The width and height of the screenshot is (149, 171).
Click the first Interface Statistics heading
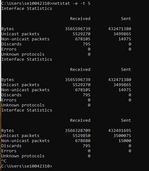(27, 9)
